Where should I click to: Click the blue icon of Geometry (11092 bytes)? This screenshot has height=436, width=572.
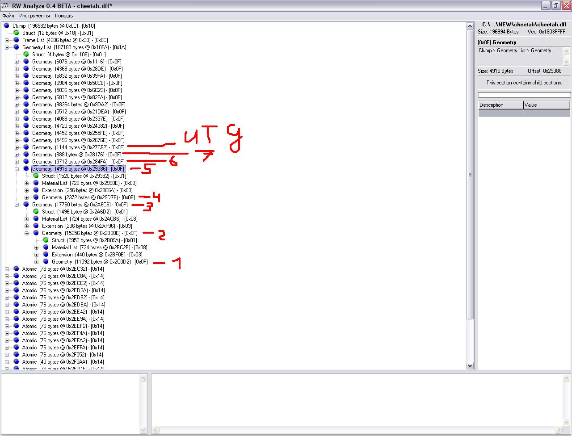coord(46,262)
